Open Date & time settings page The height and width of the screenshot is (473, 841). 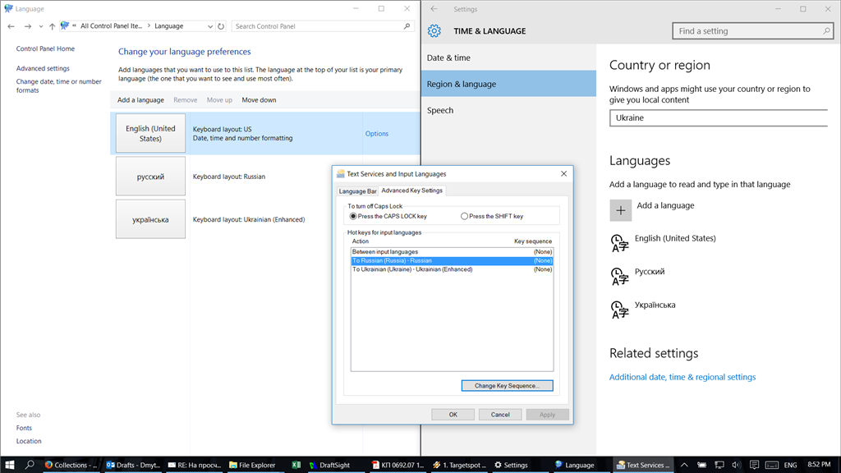508,58
